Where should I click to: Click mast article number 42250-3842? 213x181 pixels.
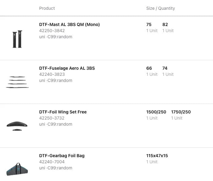point(52,31)
